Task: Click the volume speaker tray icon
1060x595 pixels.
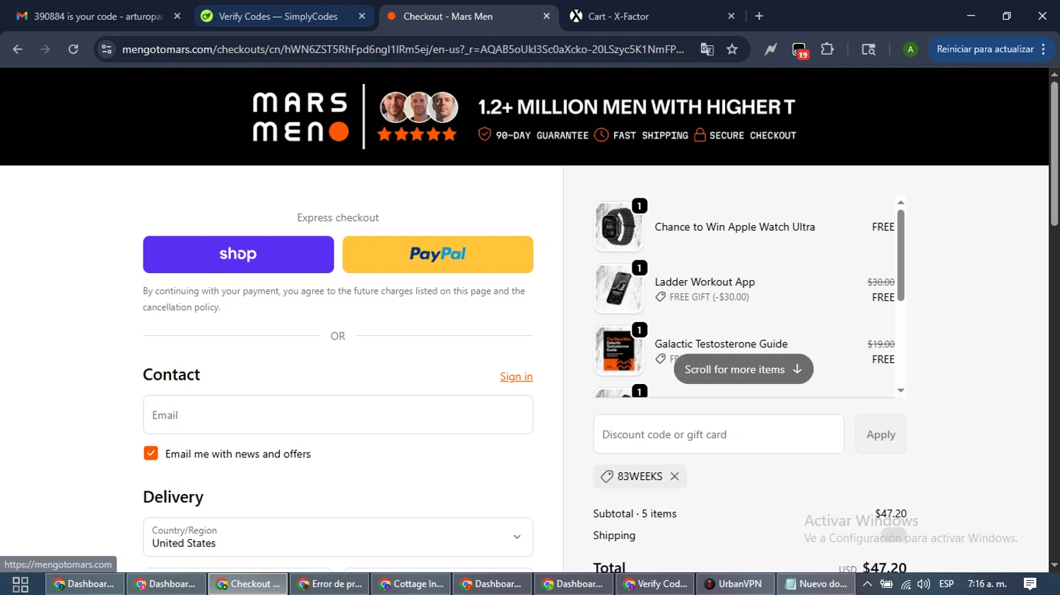Action: 924,584
